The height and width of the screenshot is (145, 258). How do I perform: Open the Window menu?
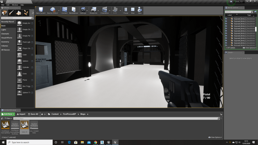click(15, 5)
